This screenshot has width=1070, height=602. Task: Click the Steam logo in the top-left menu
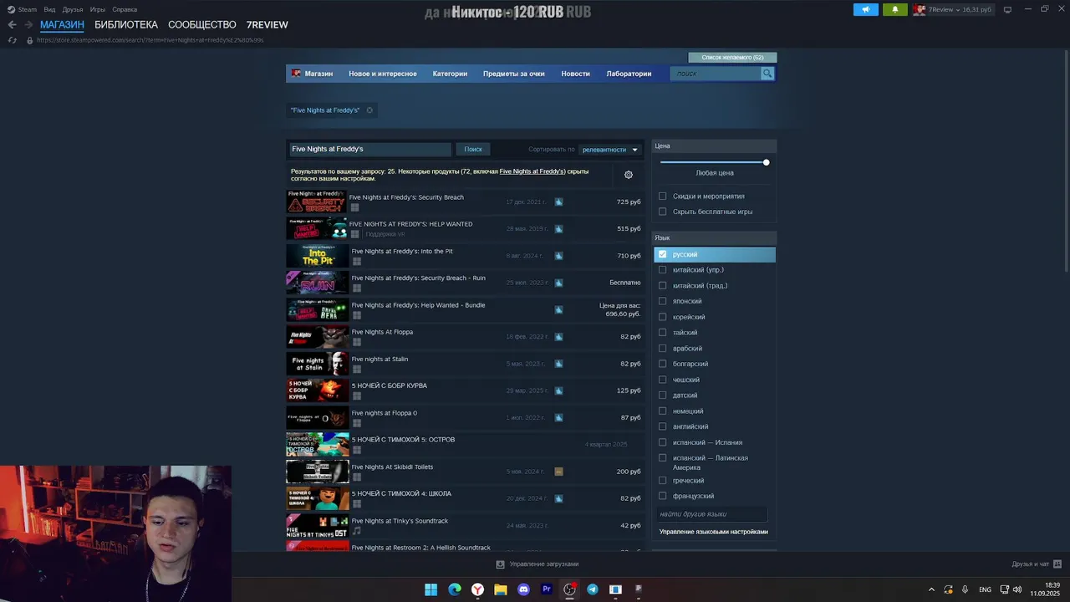(11, 9)
